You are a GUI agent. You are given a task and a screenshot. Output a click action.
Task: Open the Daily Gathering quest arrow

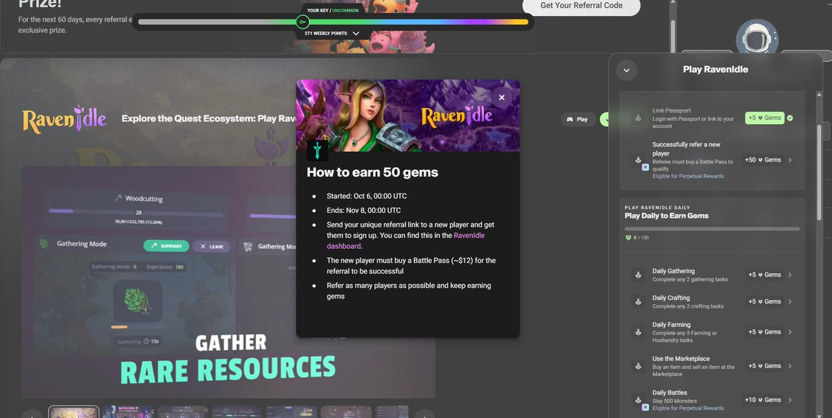pyautogui.click(x=790, y=275)
